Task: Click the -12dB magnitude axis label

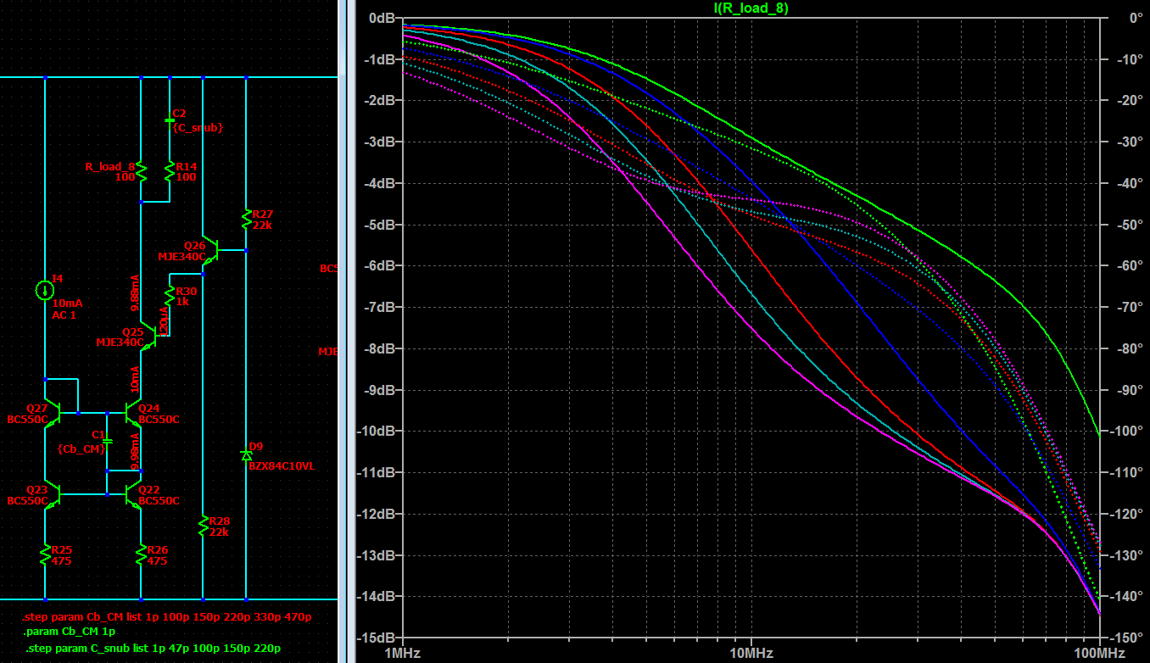Action: pyautogui.click(x=377, y=514)
